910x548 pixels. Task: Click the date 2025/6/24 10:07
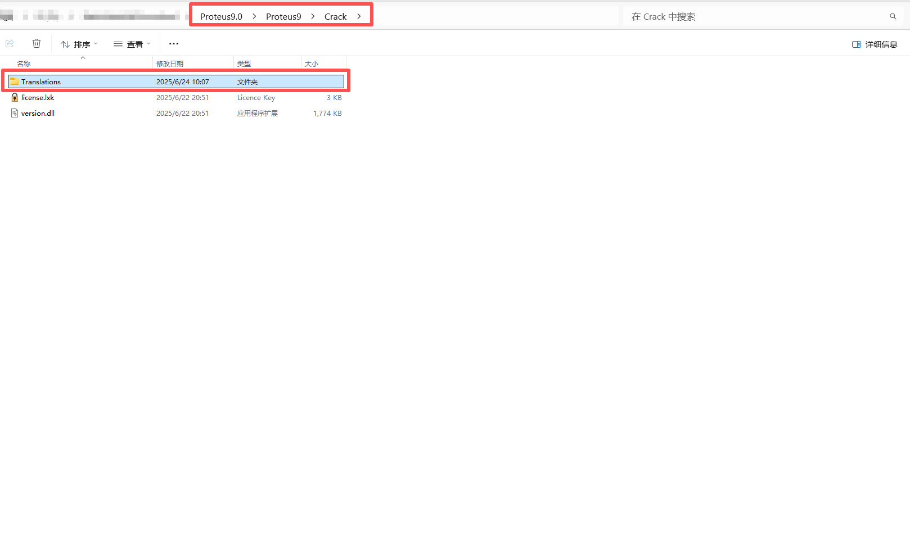183,81
